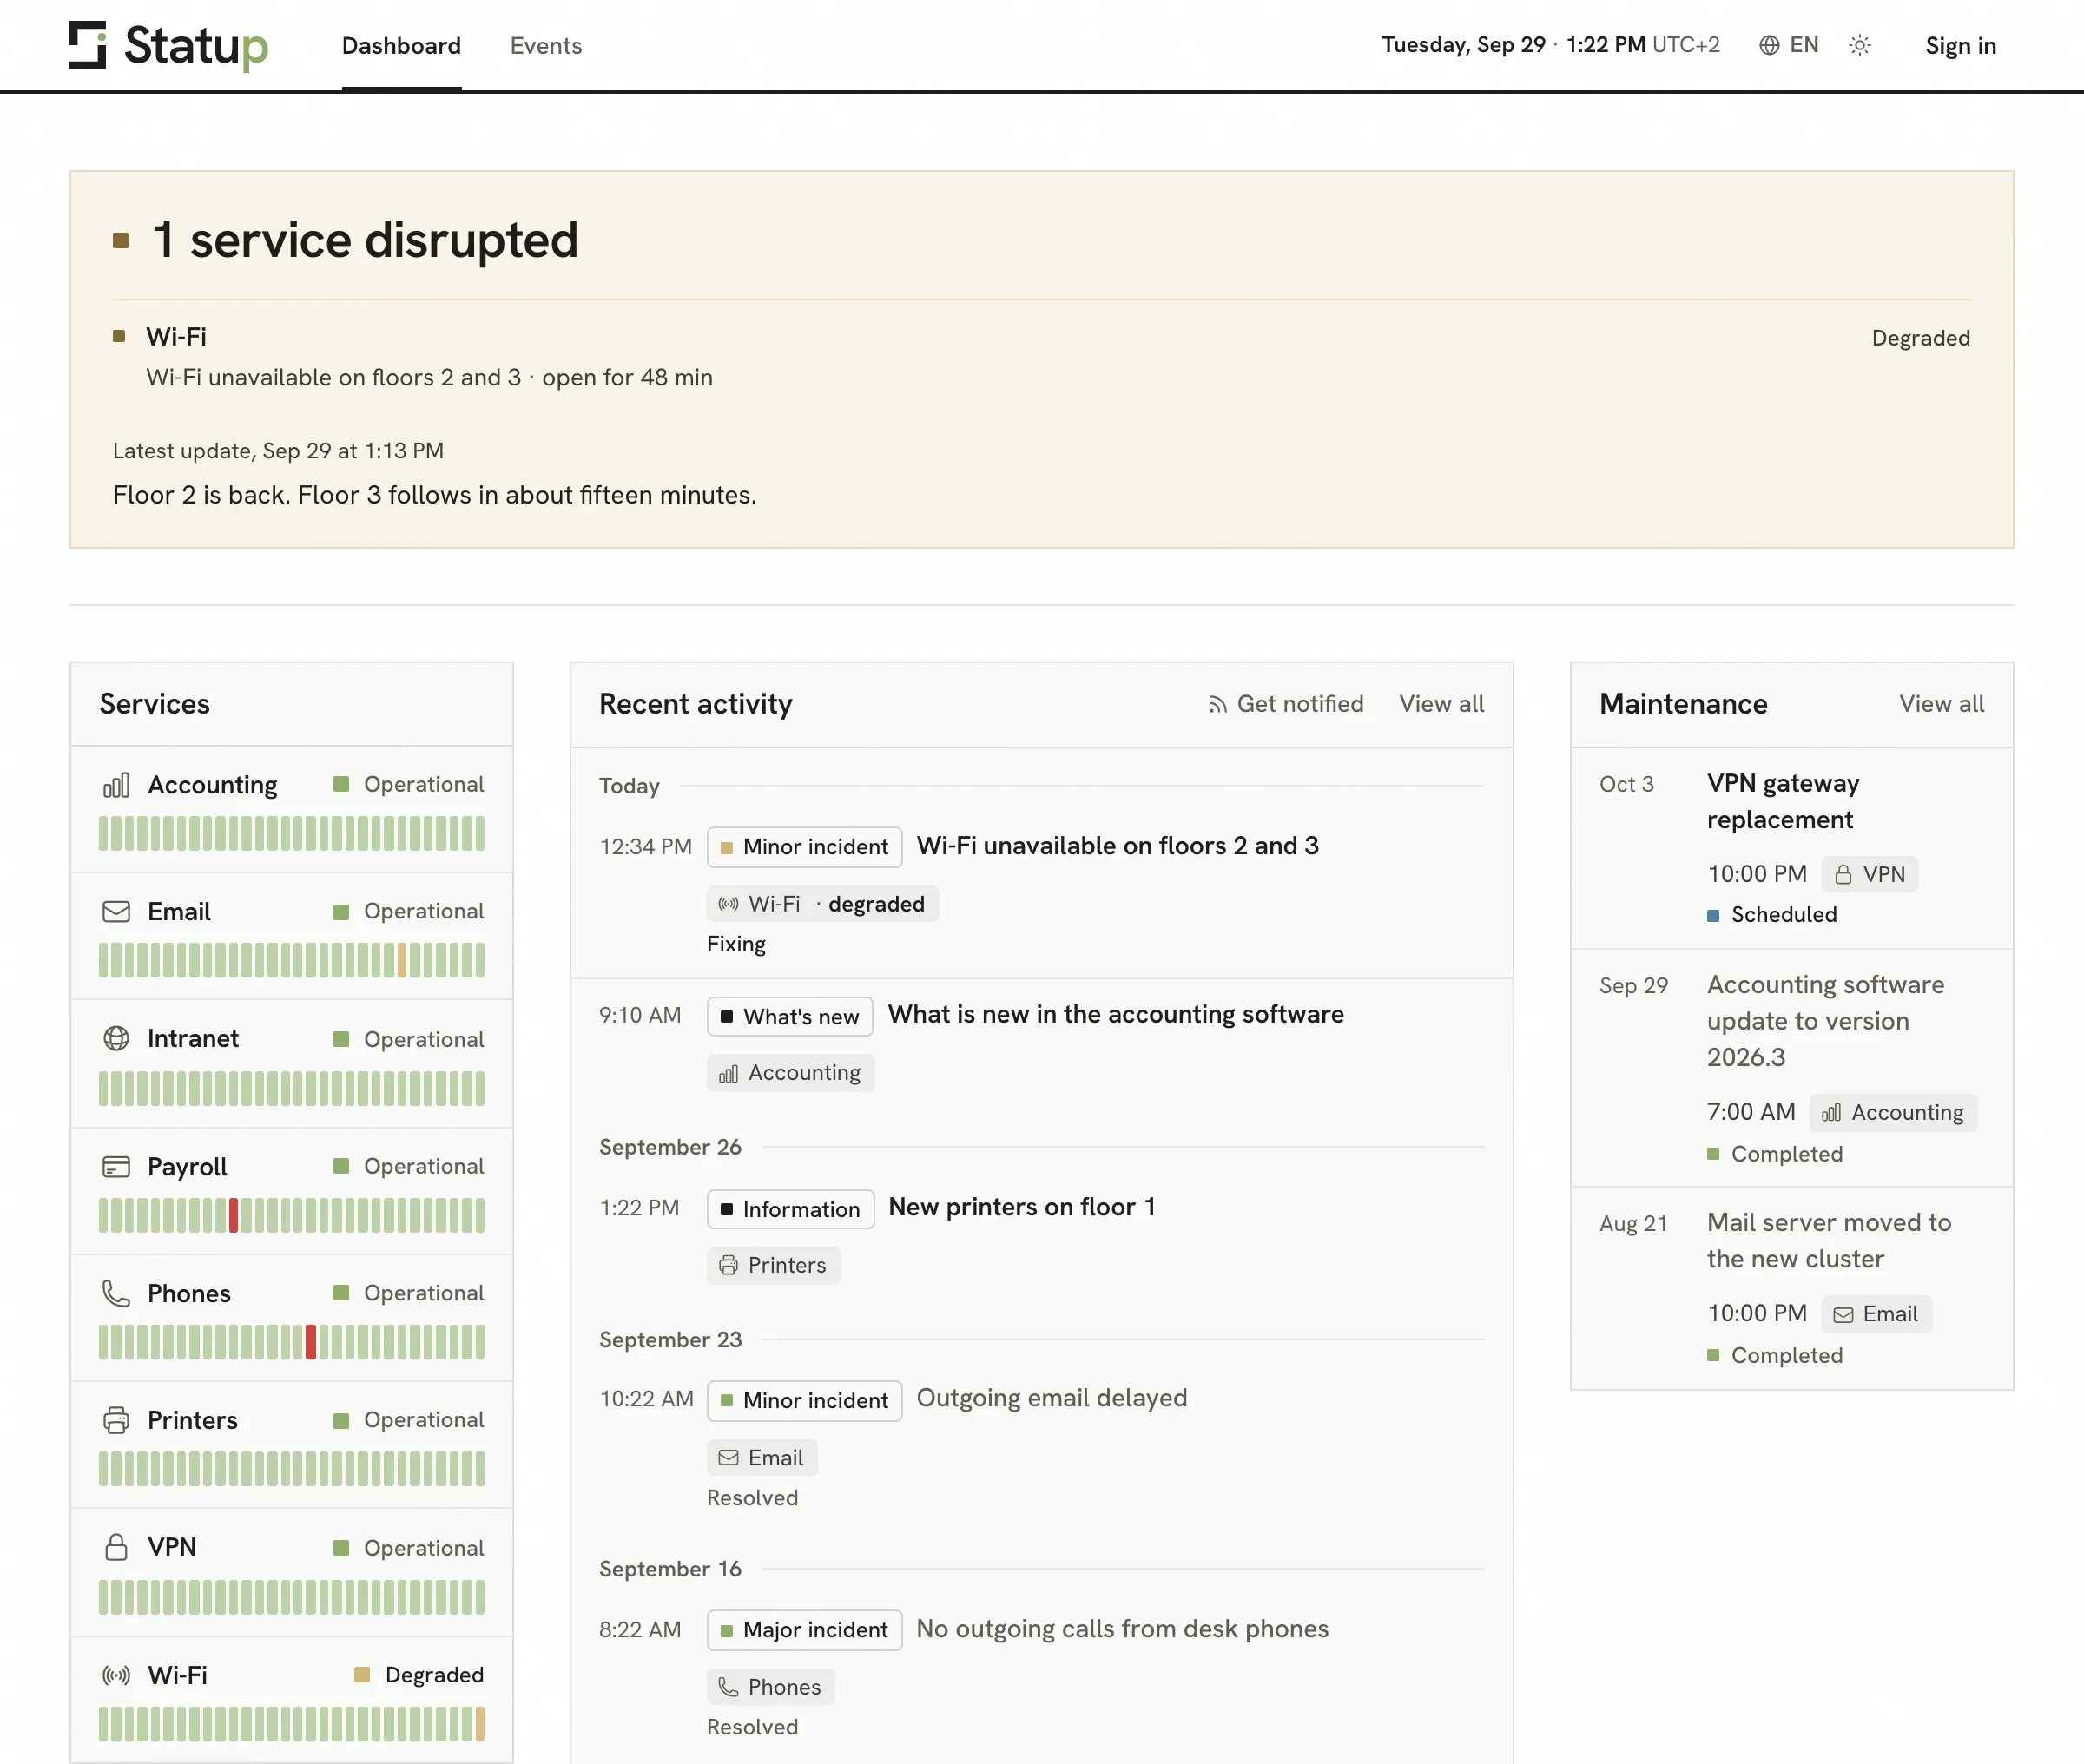The width and height of the screenshot is (2084, 1764).
Task: Open 'Outgoing email delayed' entry
Action: [1051, 1398]
